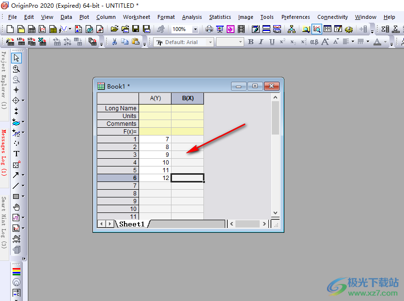
Task: Toggle Greek alpha-beta symbols
Action: tap(314, 42)
